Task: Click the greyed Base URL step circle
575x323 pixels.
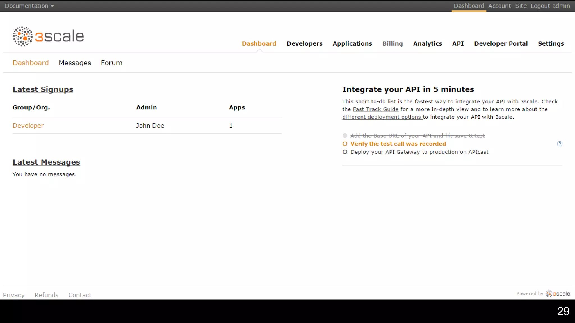Action: coord(345,136)
